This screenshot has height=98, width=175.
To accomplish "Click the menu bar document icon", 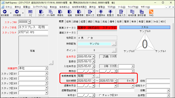I will pyautogui.click(x=3, y=7).
